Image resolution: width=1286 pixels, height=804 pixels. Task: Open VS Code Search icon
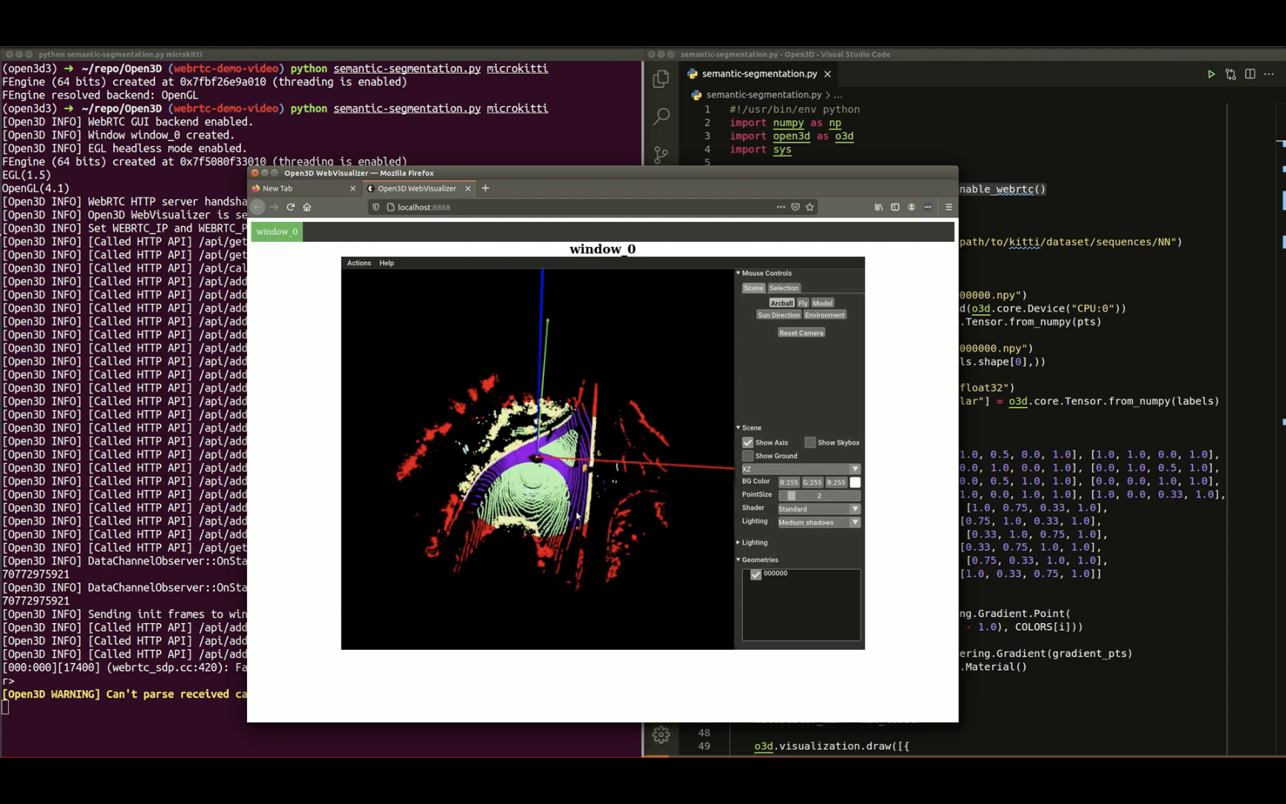[x=661, y=116]
